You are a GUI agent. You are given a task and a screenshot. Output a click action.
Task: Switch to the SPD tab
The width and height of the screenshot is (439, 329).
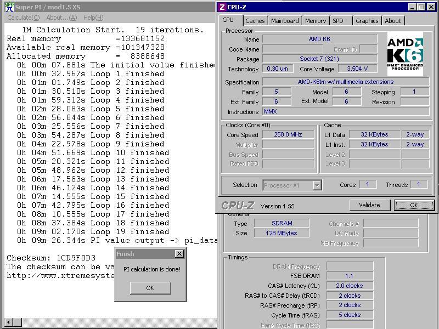click(338, 21)
